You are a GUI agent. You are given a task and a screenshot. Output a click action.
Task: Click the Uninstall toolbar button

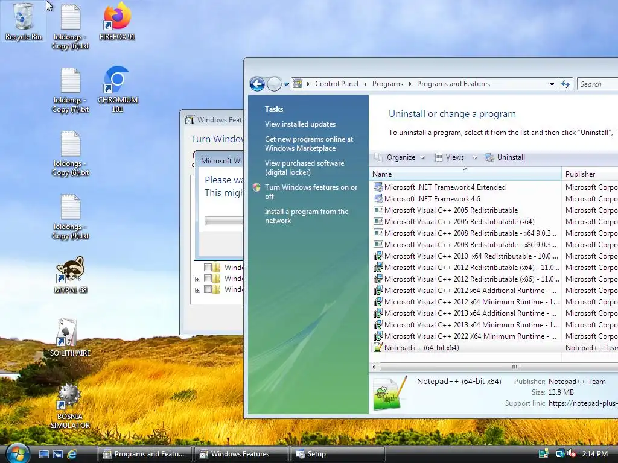point(505,157)
